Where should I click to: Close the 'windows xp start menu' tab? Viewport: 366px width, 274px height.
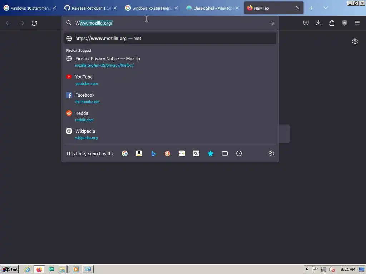(x=176, y=8)
